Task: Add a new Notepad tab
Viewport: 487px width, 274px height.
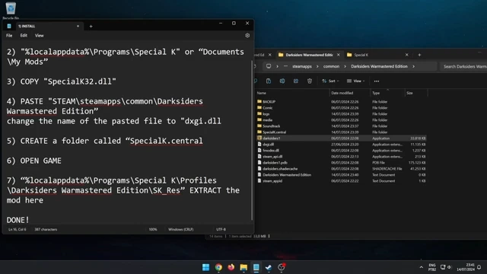Action: pos(91,27)
